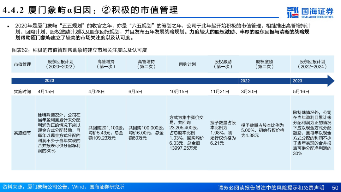This screenshot has width=341, height=192.
Task: Click the Sealand Securities logo icon
Action: [x=293, y=12]
